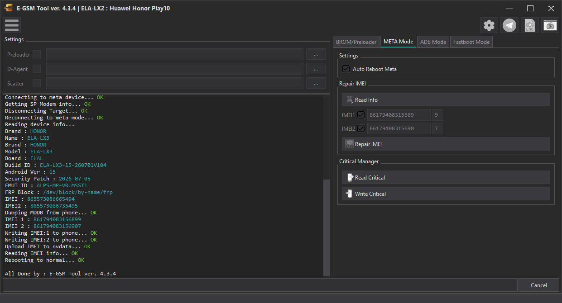562x303 pixels.
Task: Open the LOG file icon
Action: pos(529,25)
